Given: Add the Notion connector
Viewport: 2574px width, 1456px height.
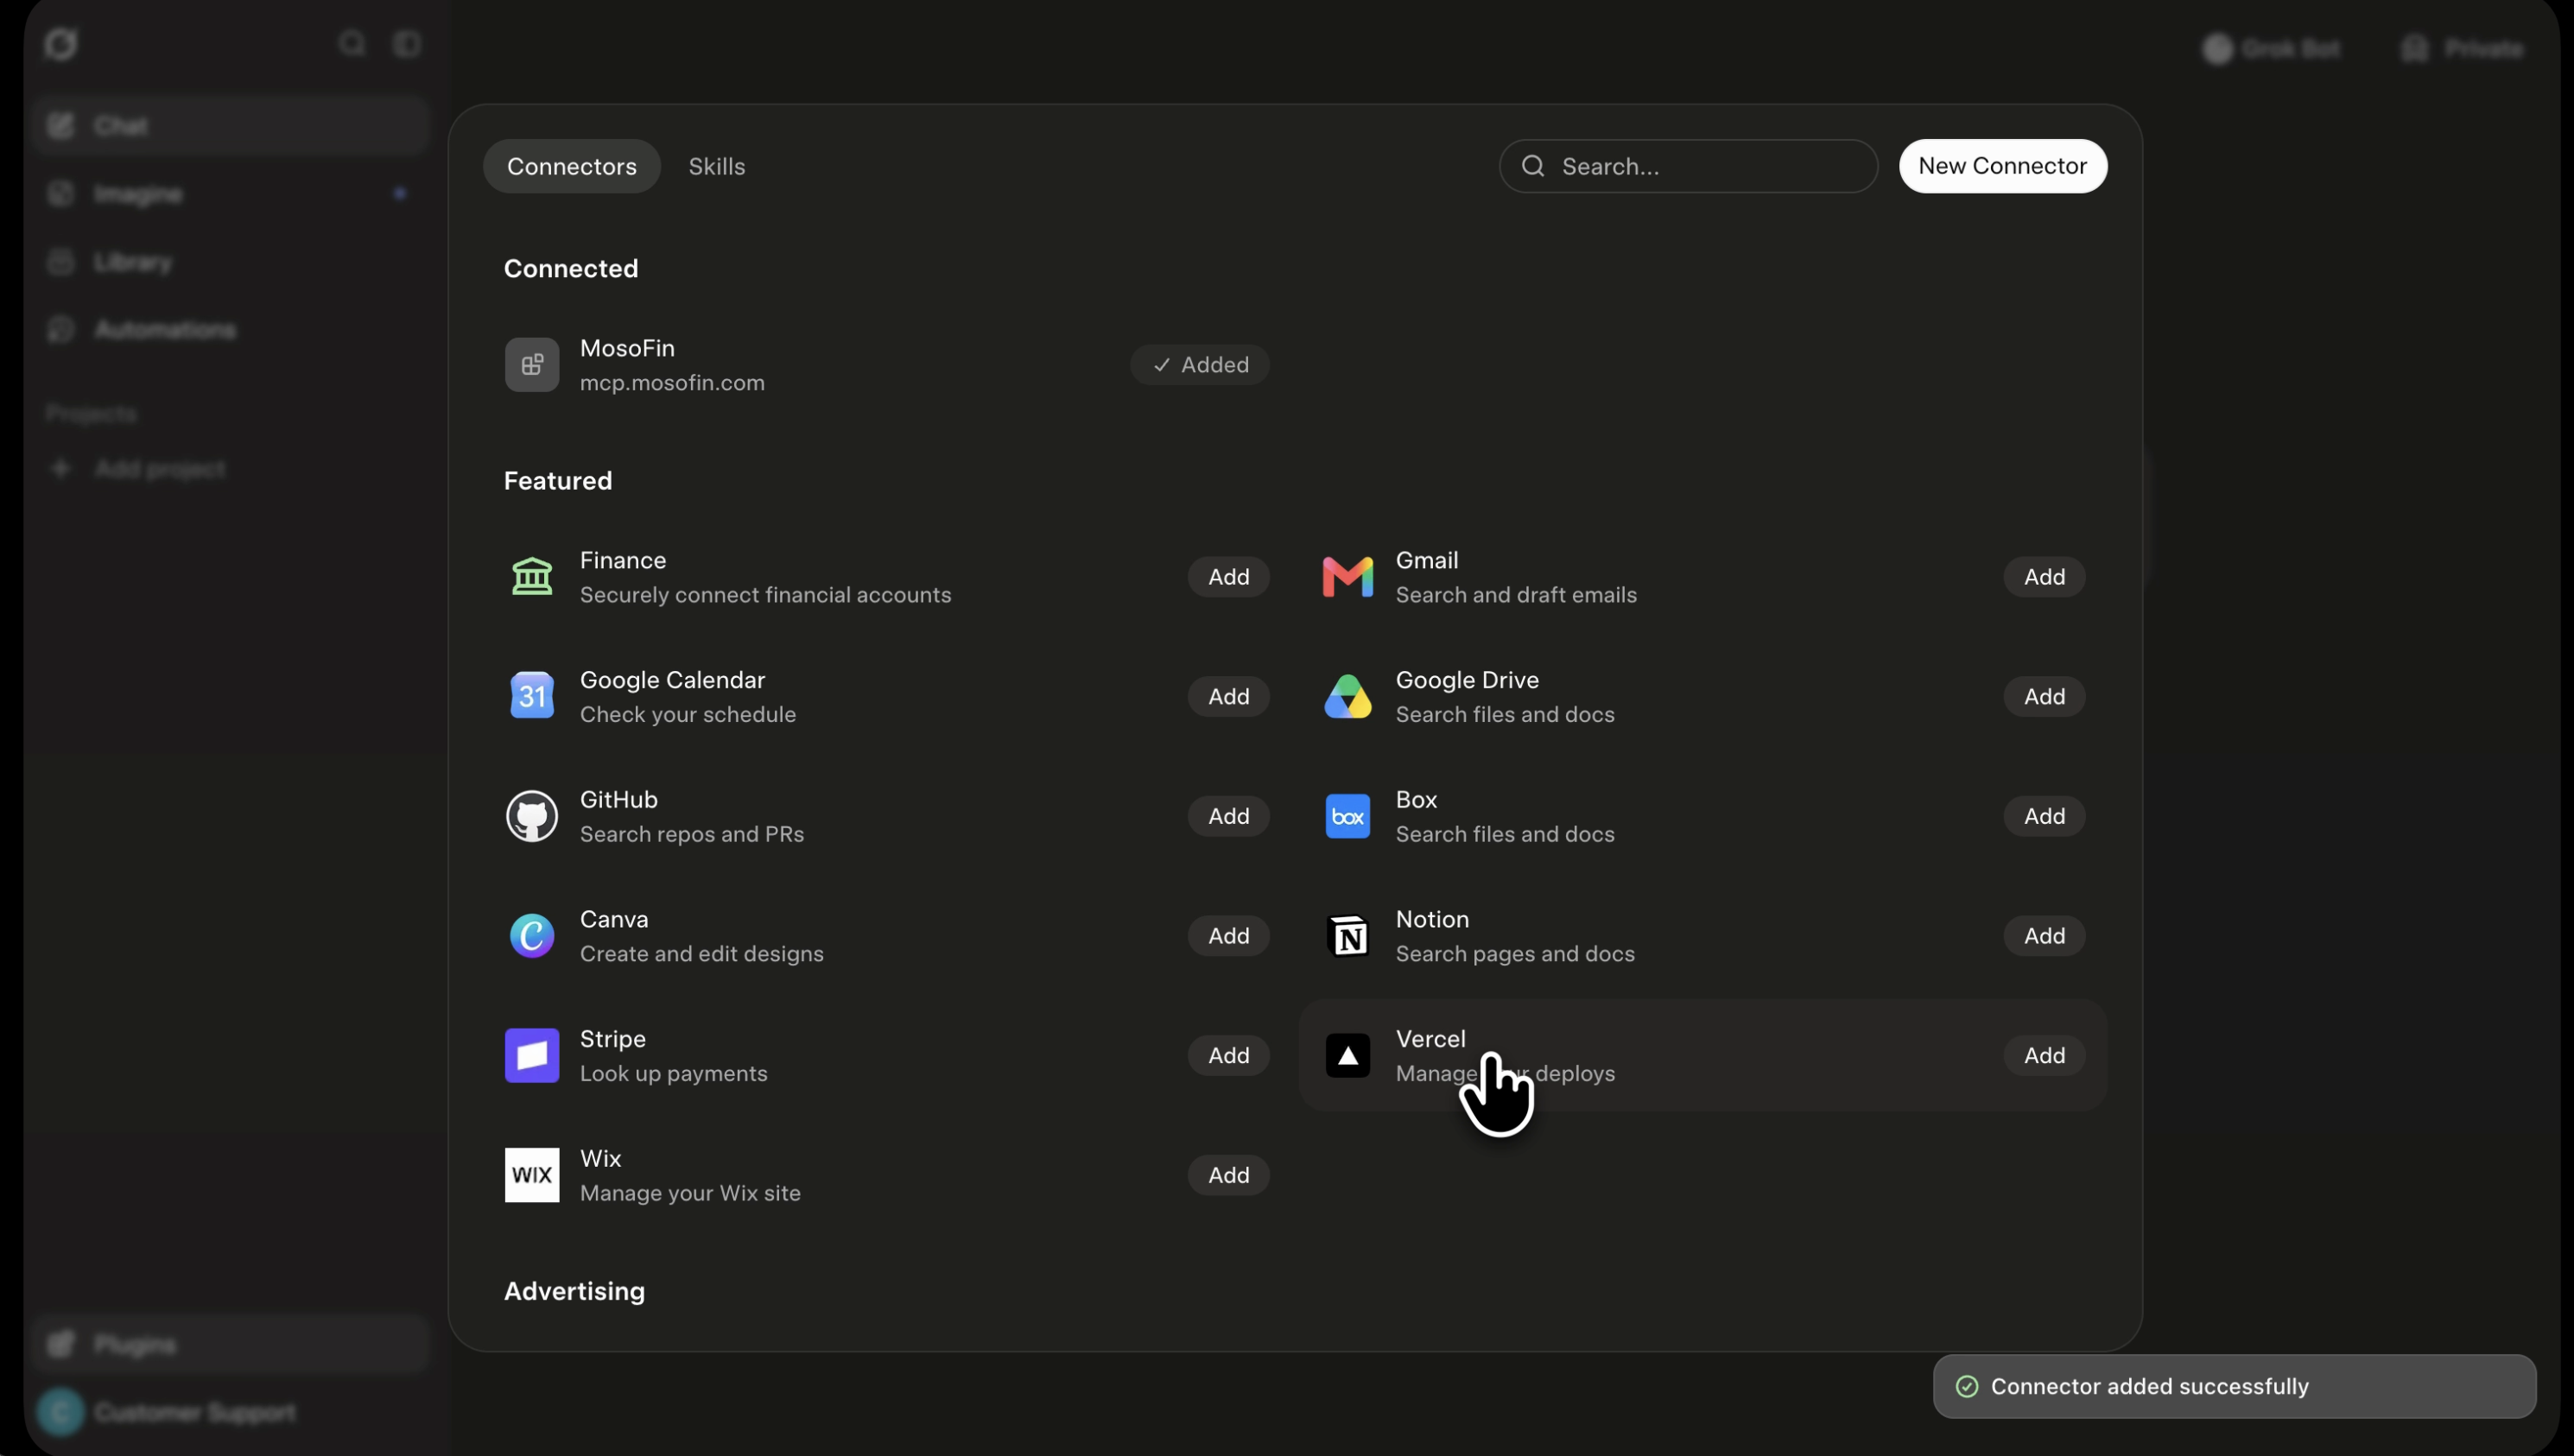Looking at the screenshot, I should click(x=2044, y=936).
